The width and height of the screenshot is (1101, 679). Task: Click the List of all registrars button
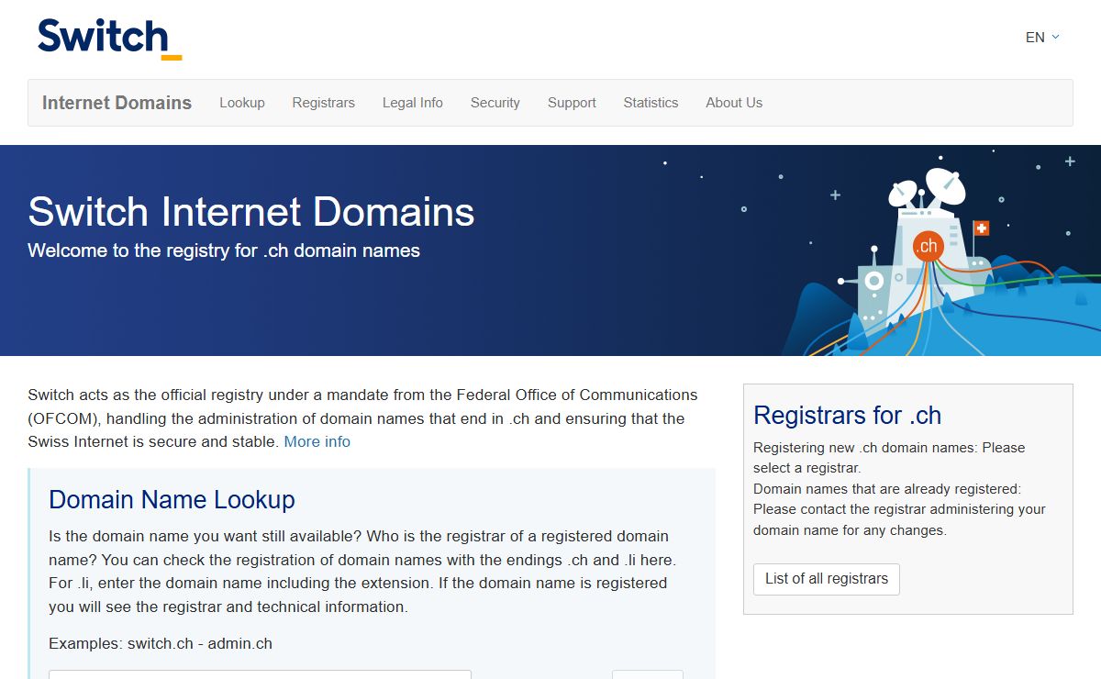pyautogui.click(x=827, y=579)
